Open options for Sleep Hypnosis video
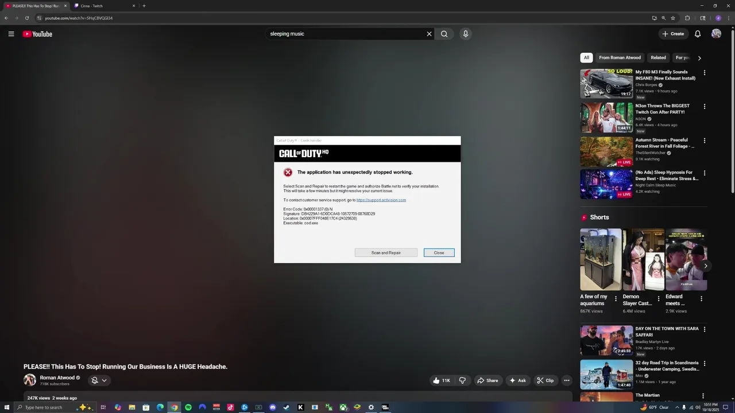735x413 pixels. [705, 173]
